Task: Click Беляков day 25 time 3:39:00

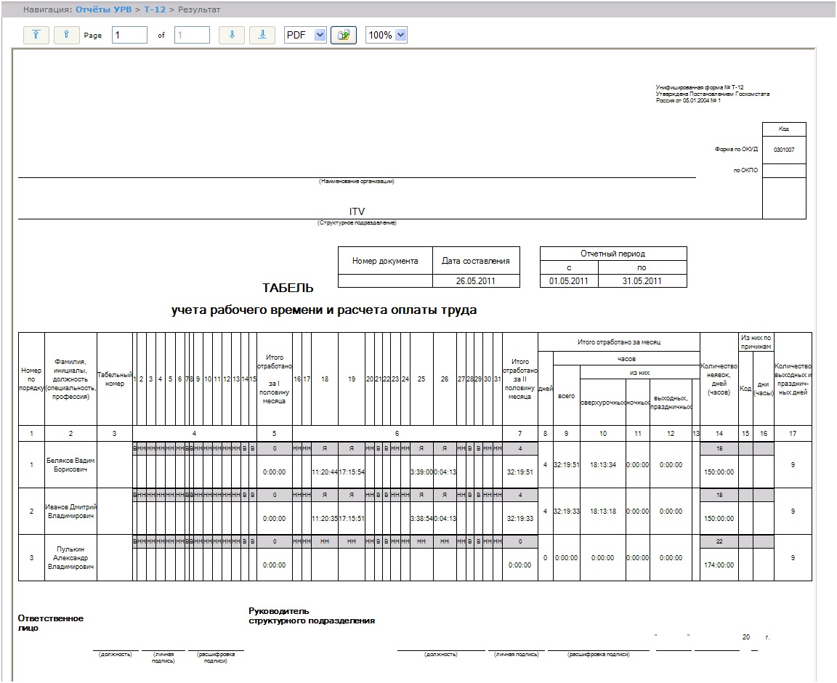Action: pyautogui.click(x=421, y=472)
